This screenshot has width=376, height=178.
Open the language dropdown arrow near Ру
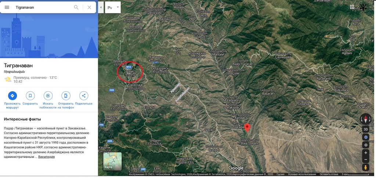point(118,7)
